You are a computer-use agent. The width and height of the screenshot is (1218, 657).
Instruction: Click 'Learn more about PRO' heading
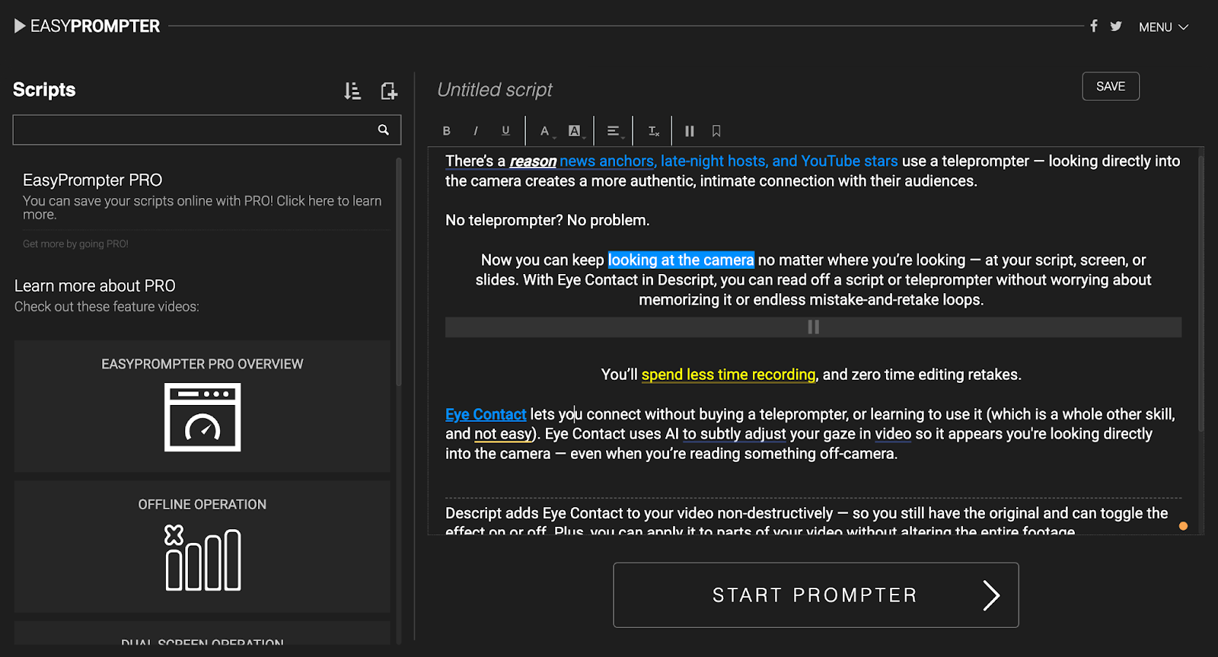(95, 285)
